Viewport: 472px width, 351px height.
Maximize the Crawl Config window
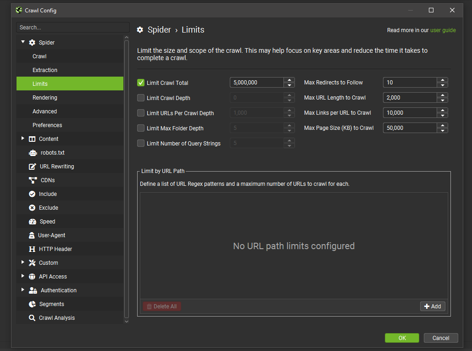pyautogui.click(x=431, y=10)
